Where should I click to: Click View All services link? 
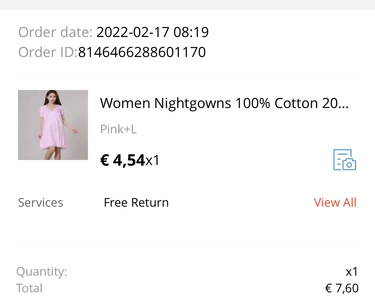pos(335,202)
